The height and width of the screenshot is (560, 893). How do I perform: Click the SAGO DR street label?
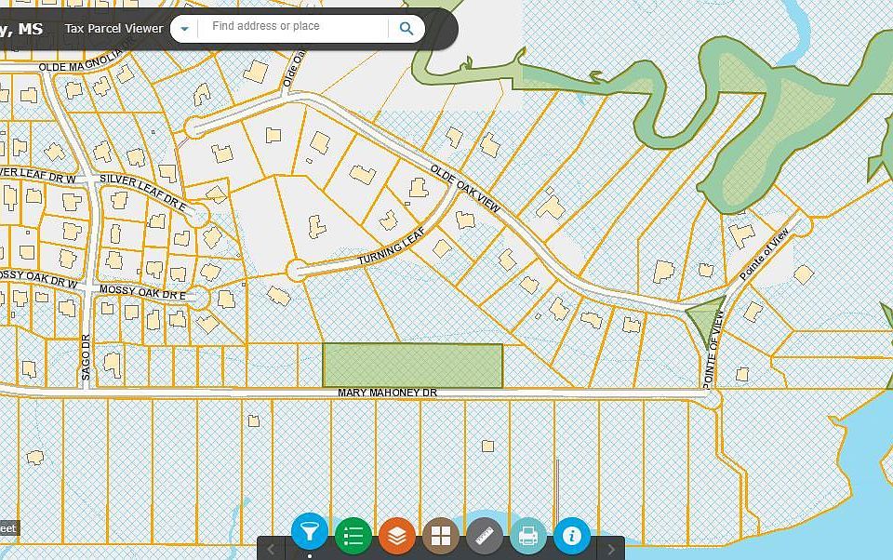[x=86, y=357]
